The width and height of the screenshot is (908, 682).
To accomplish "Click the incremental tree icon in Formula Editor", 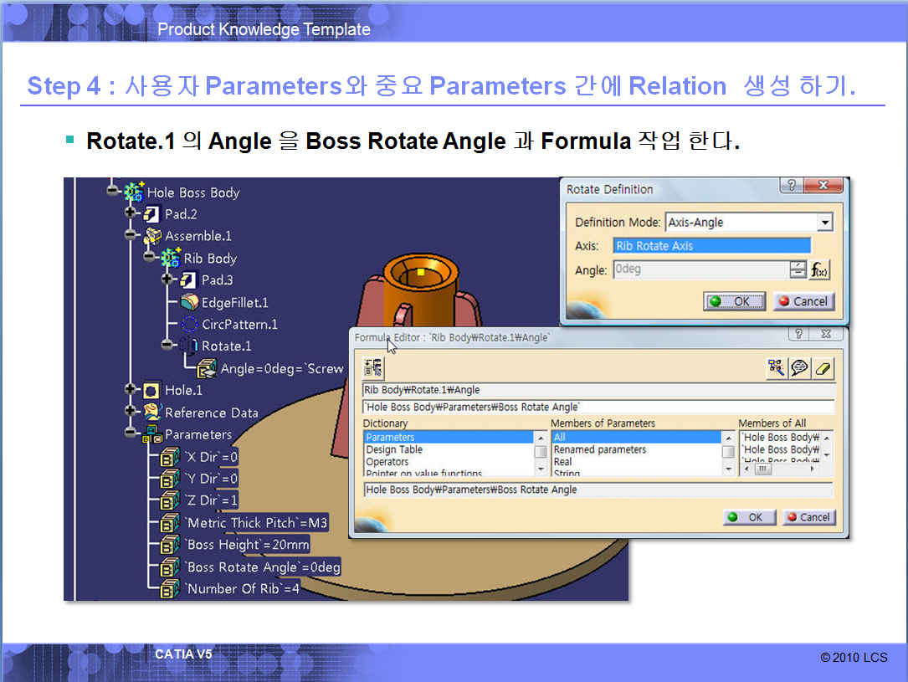I will [373, 367].
